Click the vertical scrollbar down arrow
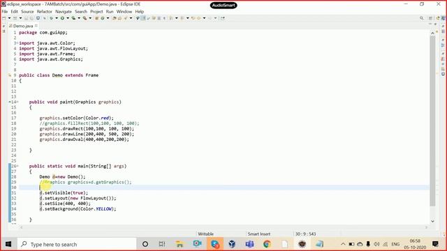Viewport: 447px width, 251px height. point(432,221)
